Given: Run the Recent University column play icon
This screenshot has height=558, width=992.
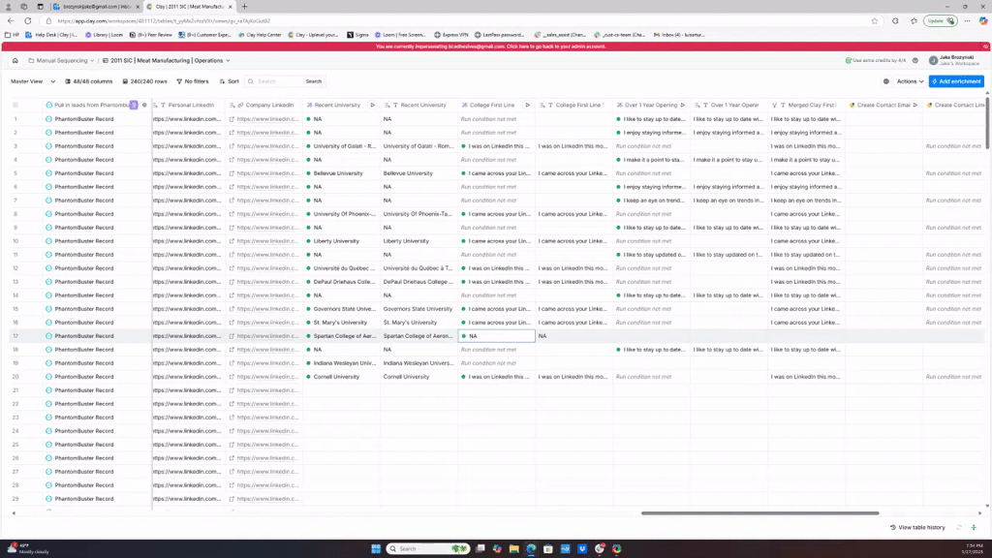Looking at the screenshot, I should coord(373,105).
